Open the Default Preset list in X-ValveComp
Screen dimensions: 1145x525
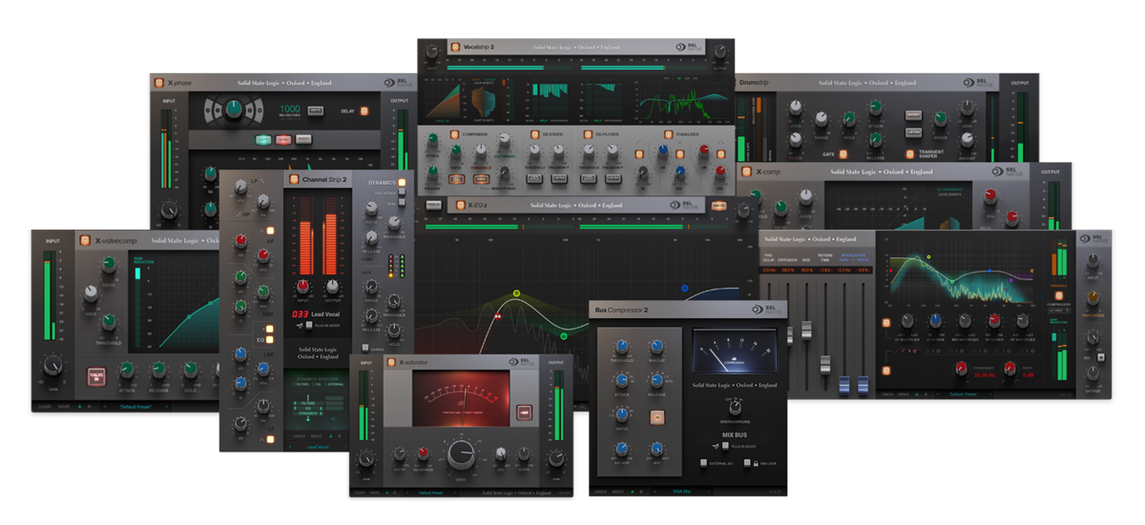click(x=136, y=407)
